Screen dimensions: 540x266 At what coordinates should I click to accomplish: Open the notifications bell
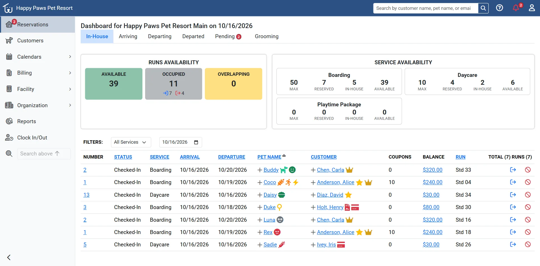(516, 8)
